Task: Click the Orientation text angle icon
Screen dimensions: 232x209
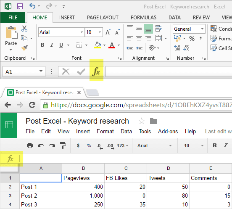Action: [x=152, y=48]
